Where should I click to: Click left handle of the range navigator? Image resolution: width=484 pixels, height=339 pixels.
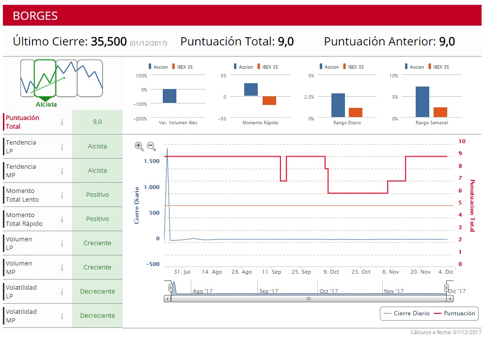click(x=171, y=288)
